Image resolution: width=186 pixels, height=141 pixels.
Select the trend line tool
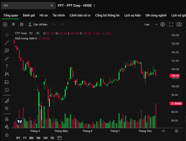7,42
